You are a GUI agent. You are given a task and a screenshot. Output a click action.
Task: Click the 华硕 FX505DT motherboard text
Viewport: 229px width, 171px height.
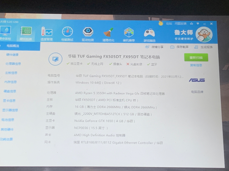point(106,100)
